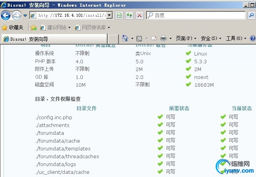Click the ./forumdata/templates directory entry

pos(63,149)
